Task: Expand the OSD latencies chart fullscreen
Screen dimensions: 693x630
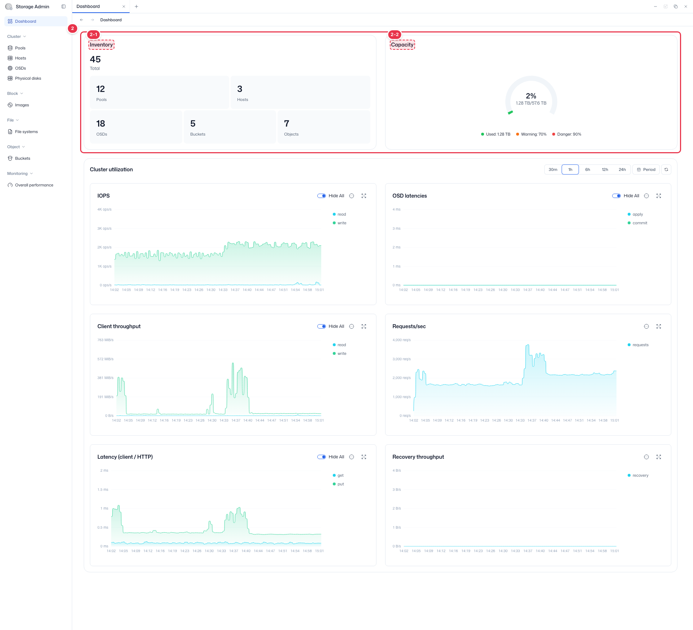Action: pyautogui.click(x=659, y=196)
